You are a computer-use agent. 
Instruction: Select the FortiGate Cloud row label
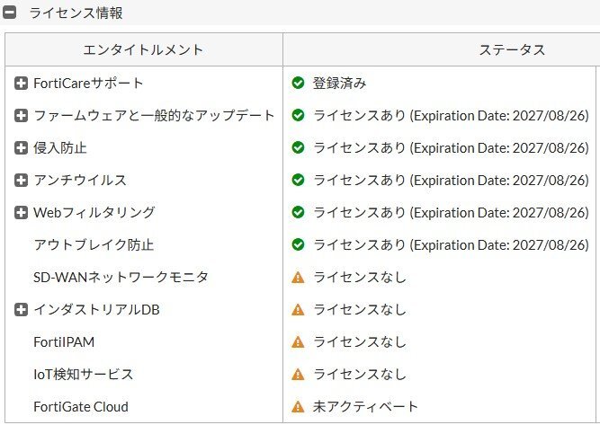(x=81, y=407)
